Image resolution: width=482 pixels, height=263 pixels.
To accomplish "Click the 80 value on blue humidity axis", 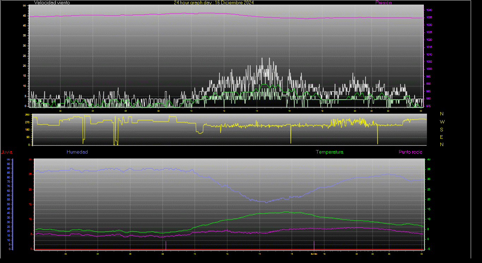I will pos(8,177).
